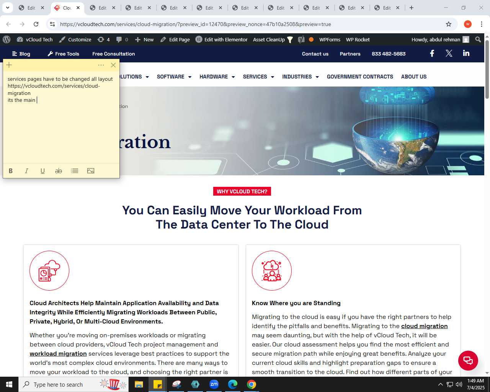The width and height of the screenshot is (490, 392).
Task: Open File Explorer from the taskbar
Action: point(139,384)
